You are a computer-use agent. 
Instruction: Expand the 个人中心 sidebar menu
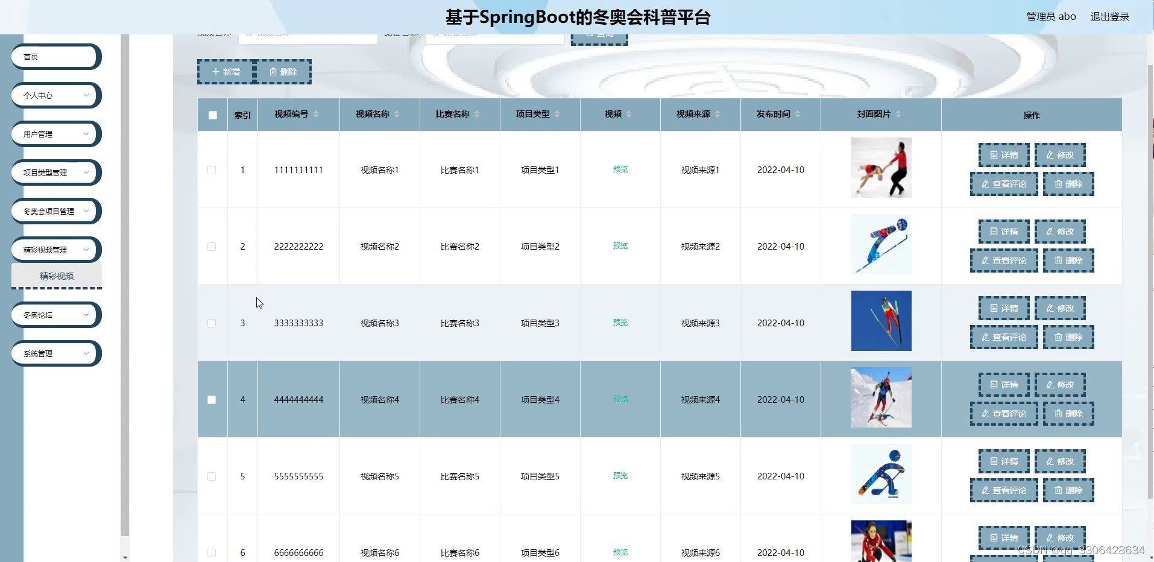click(x=56, y=95)
